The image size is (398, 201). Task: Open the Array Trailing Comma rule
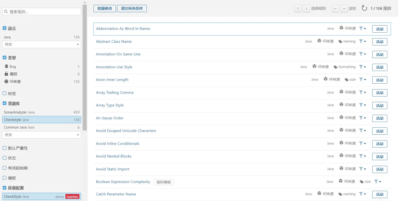(115, 92)
